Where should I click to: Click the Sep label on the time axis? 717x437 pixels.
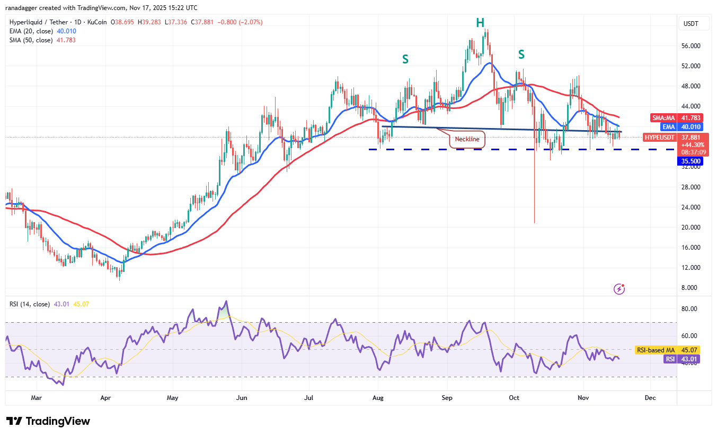pos(447,397)
